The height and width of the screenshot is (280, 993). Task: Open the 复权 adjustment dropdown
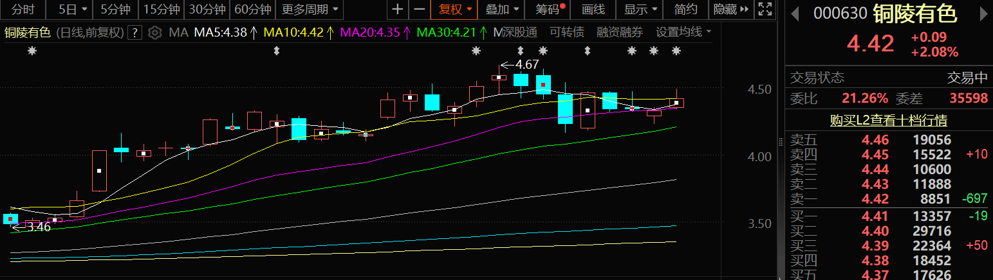click(x=454, y=9)
